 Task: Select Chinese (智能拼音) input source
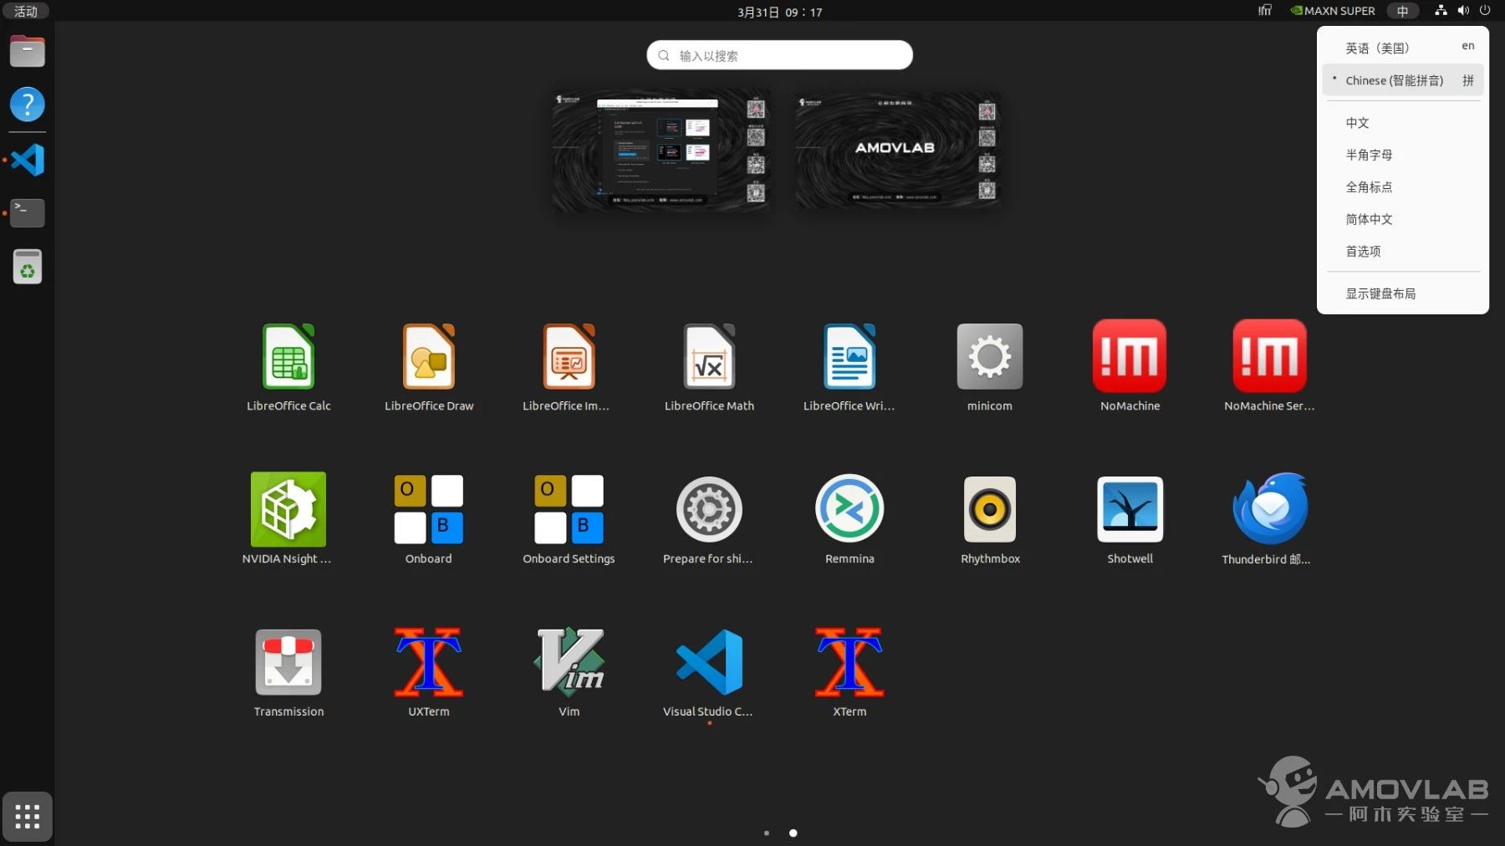[x=1403, y=80]
